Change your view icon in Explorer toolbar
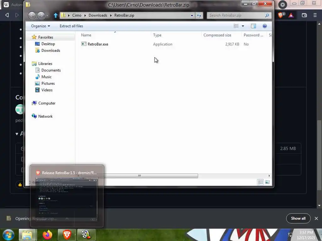Screen dimensions: 322x241 (236, 26)
